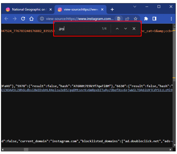Screen dimensions: 177x154
Task: Jump to next .jpg search match
Action: tap(126, 29)
